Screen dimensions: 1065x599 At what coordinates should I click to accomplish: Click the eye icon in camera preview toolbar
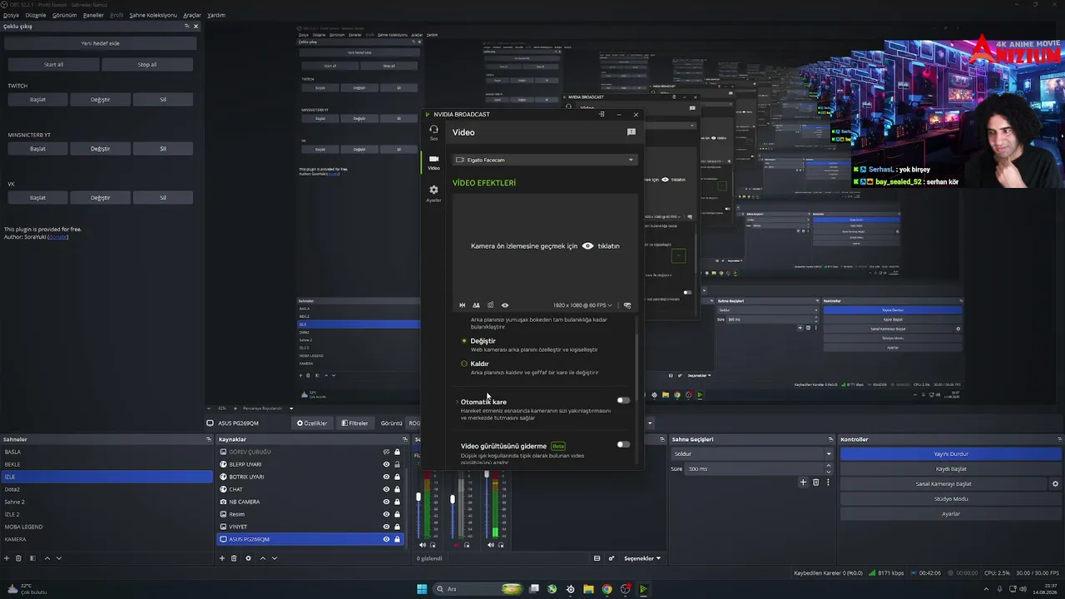[505, 305]
